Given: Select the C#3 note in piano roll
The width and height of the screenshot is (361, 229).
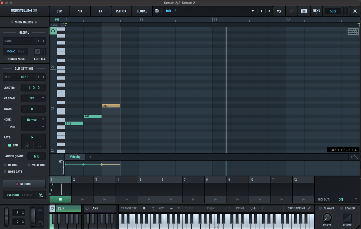Looking at the screenshot, I should [111, 106].
